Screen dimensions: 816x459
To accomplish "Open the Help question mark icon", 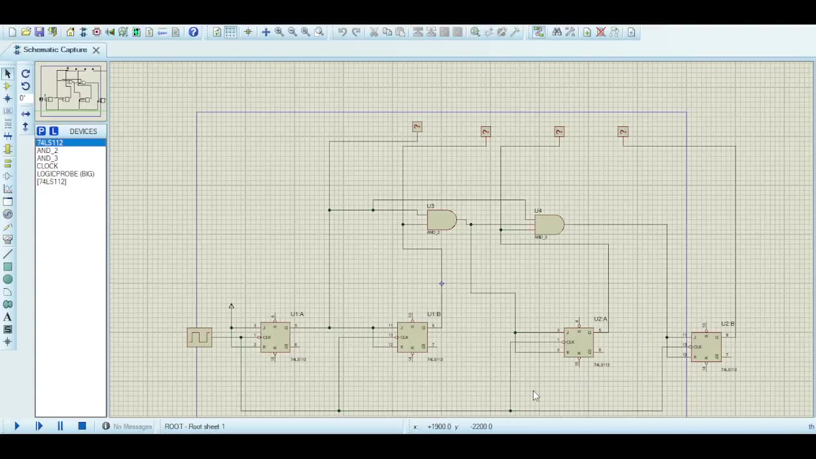I will (193, 32).
